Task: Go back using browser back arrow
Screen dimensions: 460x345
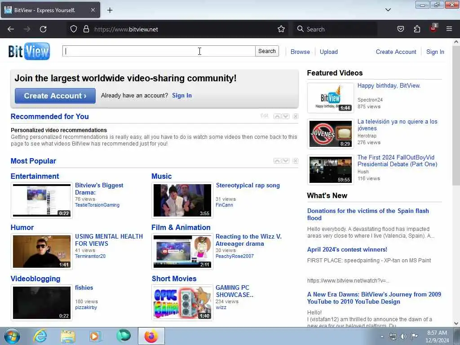Action: [x=11, y=29]
